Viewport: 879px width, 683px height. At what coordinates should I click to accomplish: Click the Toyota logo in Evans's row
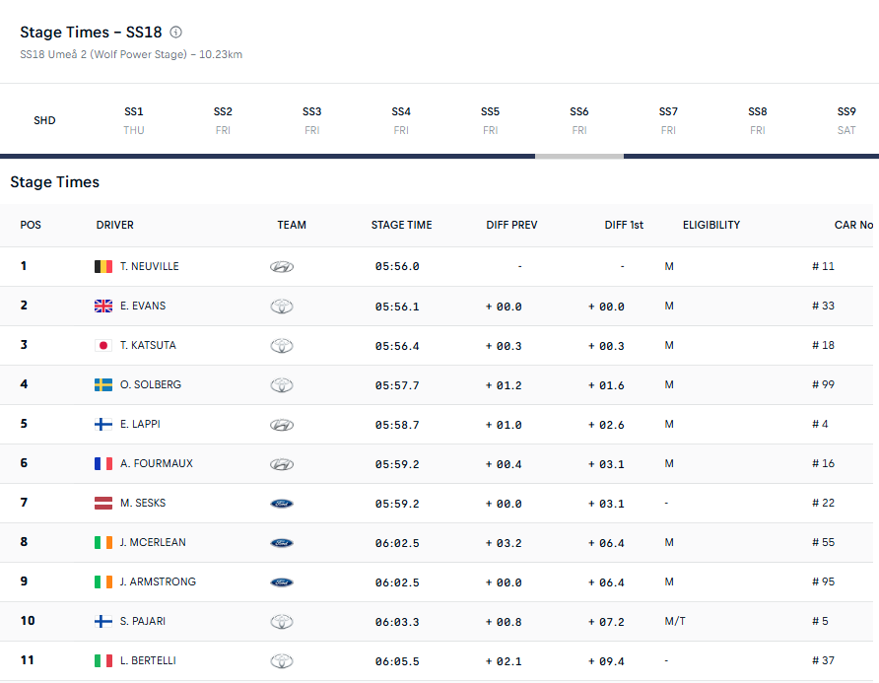(282, 306)
